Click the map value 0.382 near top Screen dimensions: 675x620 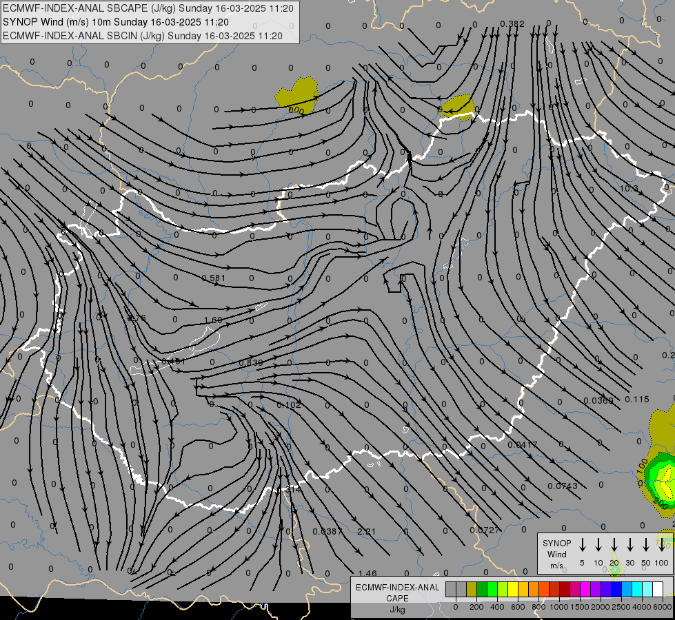tap(512, 23)
